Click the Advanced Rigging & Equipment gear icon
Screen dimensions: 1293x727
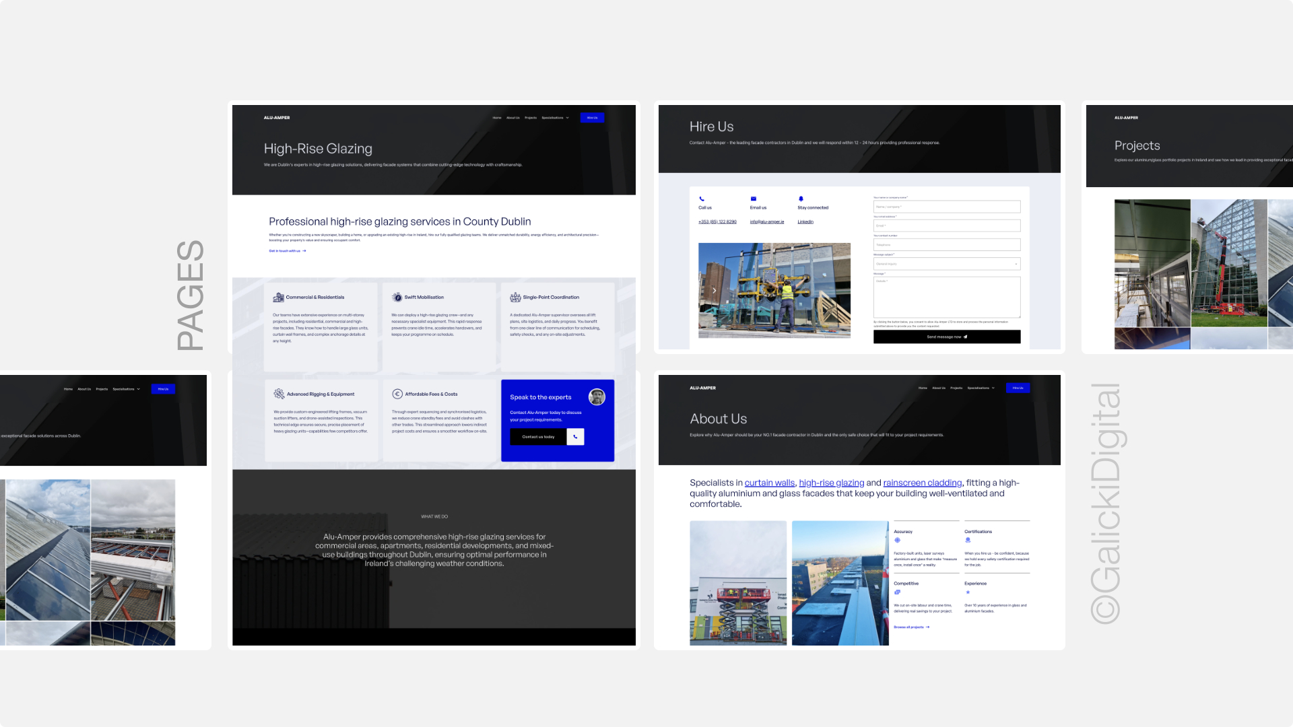click(279, 394)
